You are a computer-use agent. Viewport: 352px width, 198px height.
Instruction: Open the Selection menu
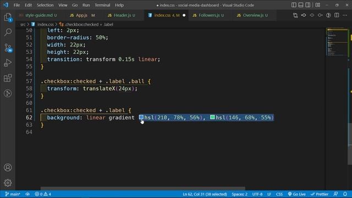point(45,5)
